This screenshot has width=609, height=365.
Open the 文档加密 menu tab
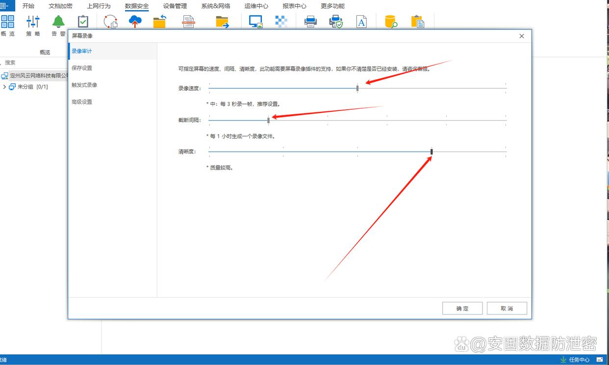point(60,6)
